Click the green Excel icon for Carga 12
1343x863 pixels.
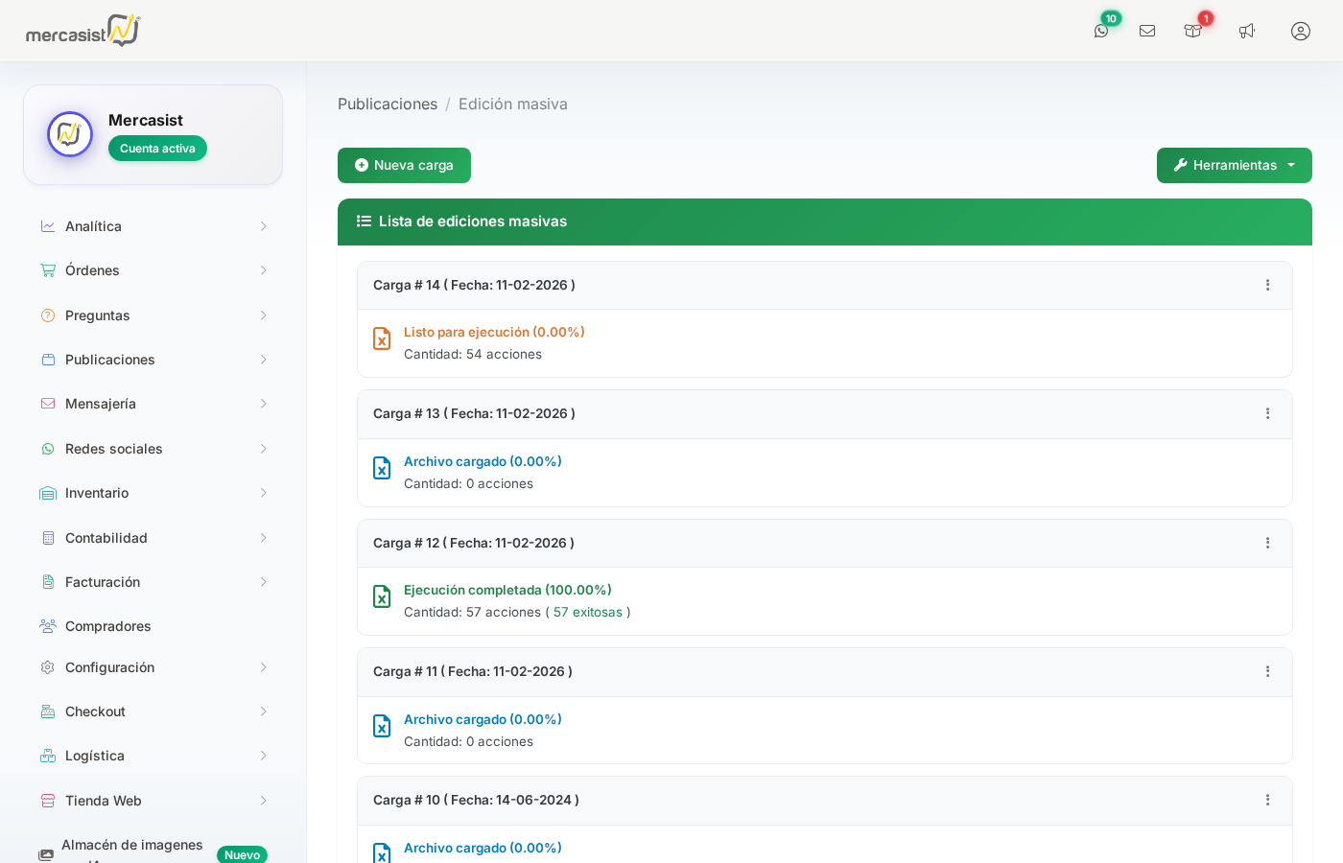pyautogui.click(x=382, y=596)
